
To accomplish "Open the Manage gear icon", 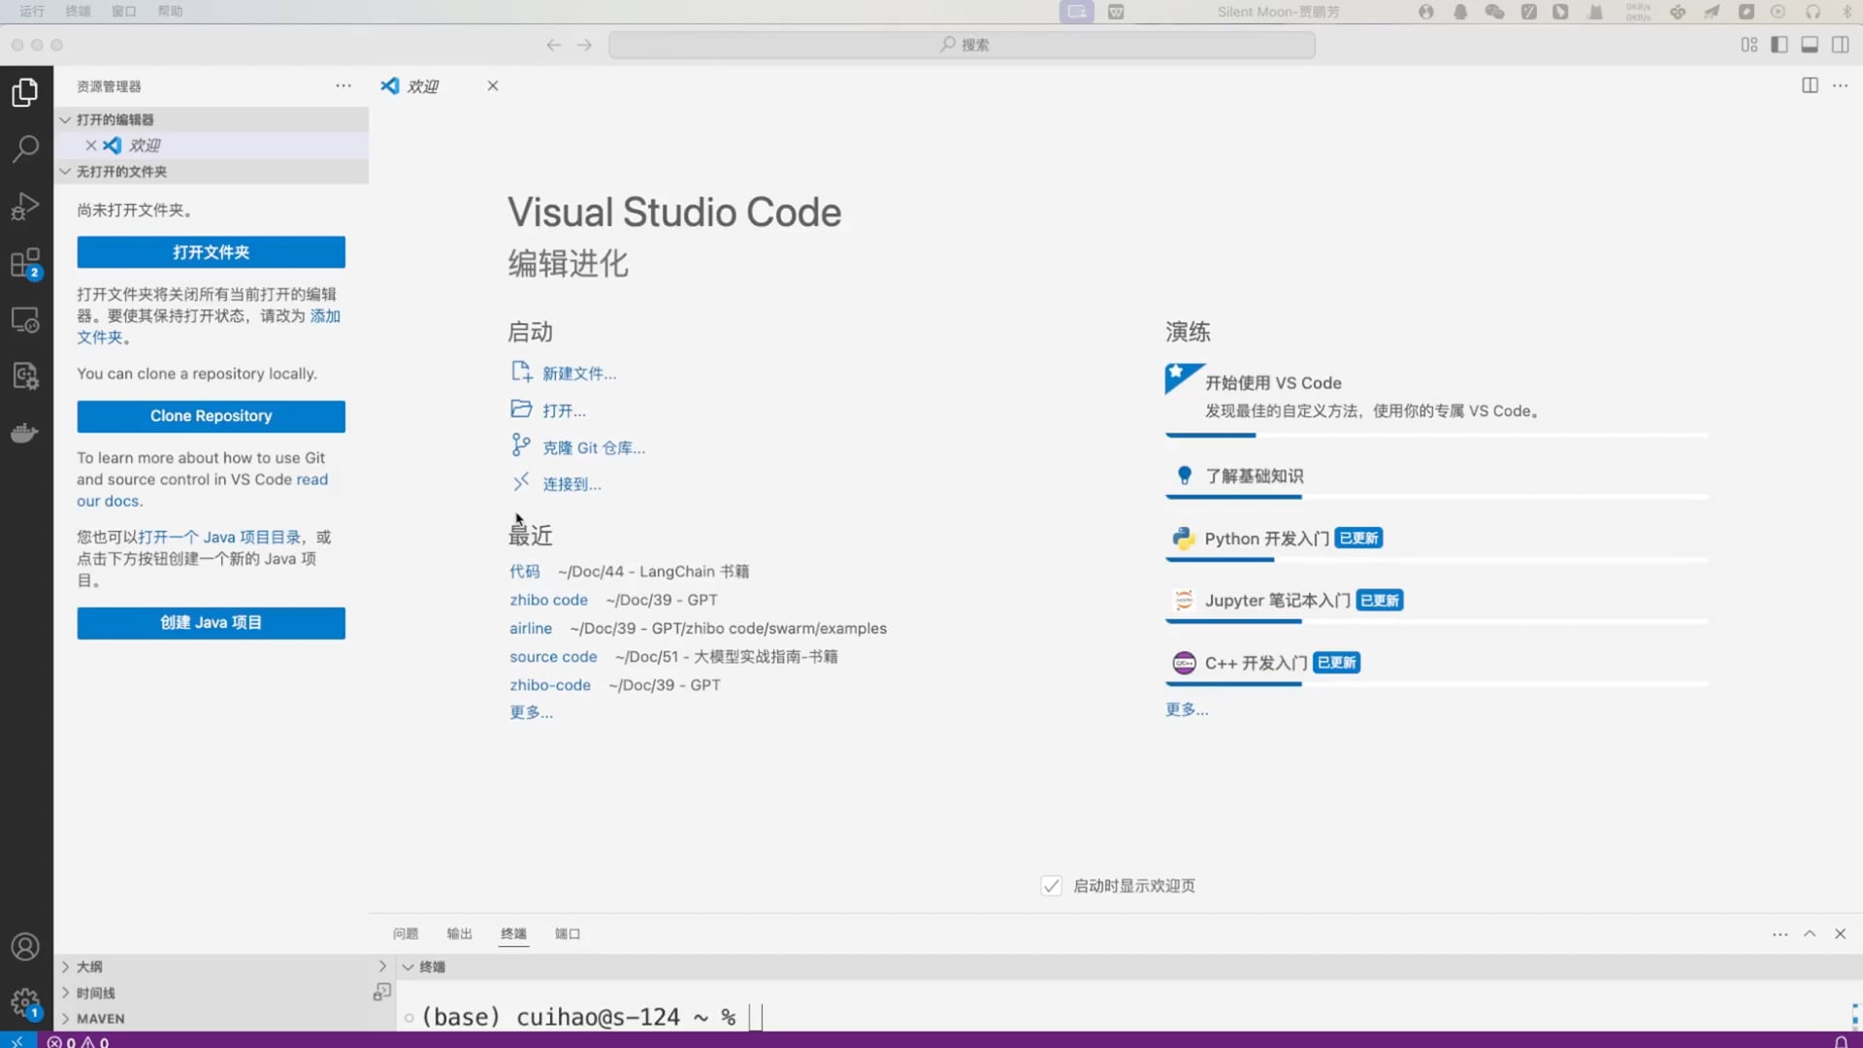I will pos(25,1002).
